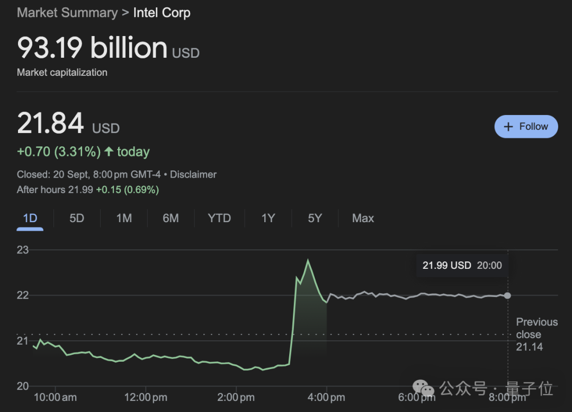
Task: Show the 1M chart range
Action: tap(124, 218)
